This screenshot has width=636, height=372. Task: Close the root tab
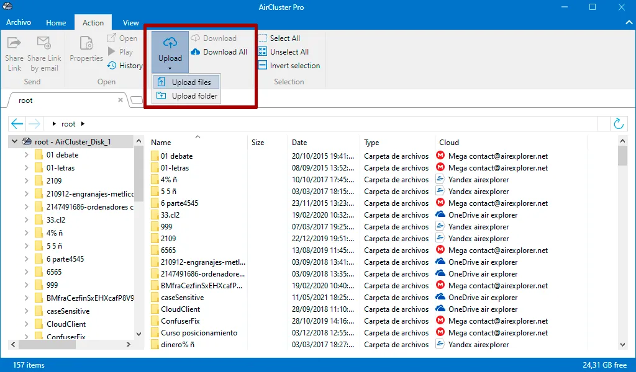pyautogui.click(x=120, y=100)
